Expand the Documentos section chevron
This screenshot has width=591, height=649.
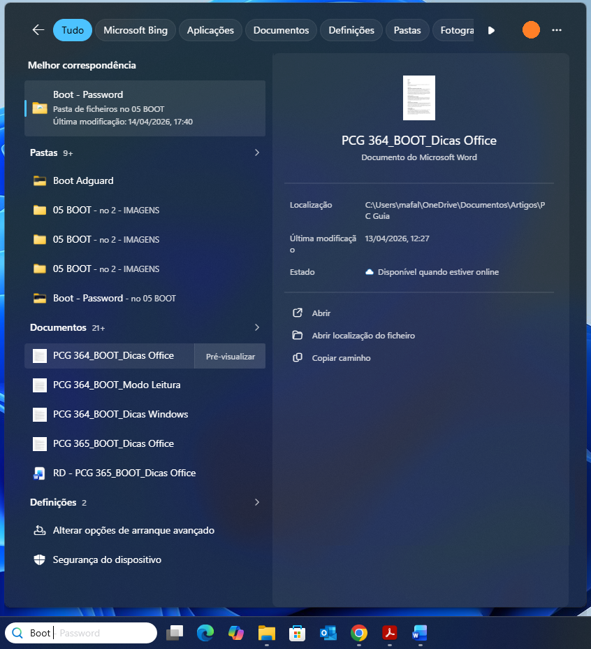pyautogui.click(x=257, y=327)
